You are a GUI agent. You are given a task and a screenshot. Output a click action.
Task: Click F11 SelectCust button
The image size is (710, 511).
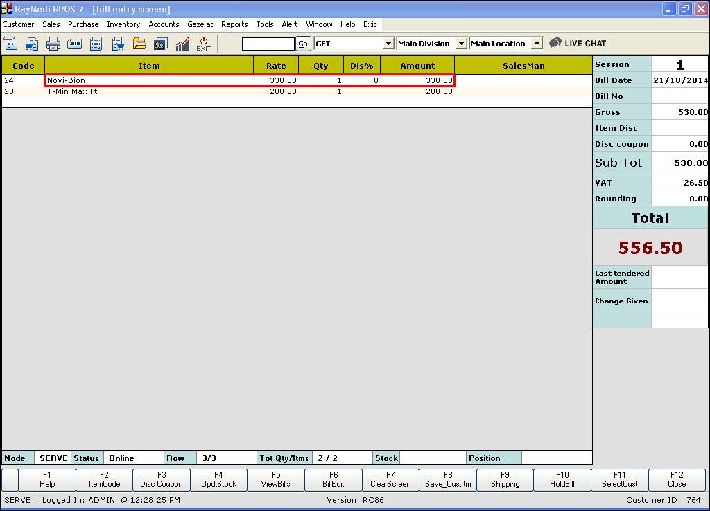coord(619,480)
